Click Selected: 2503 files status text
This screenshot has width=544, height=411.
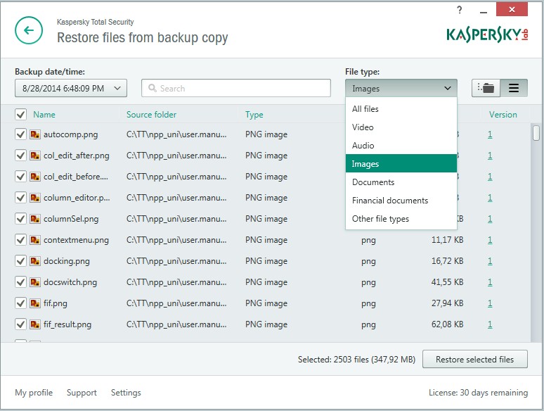click(356, 359)
